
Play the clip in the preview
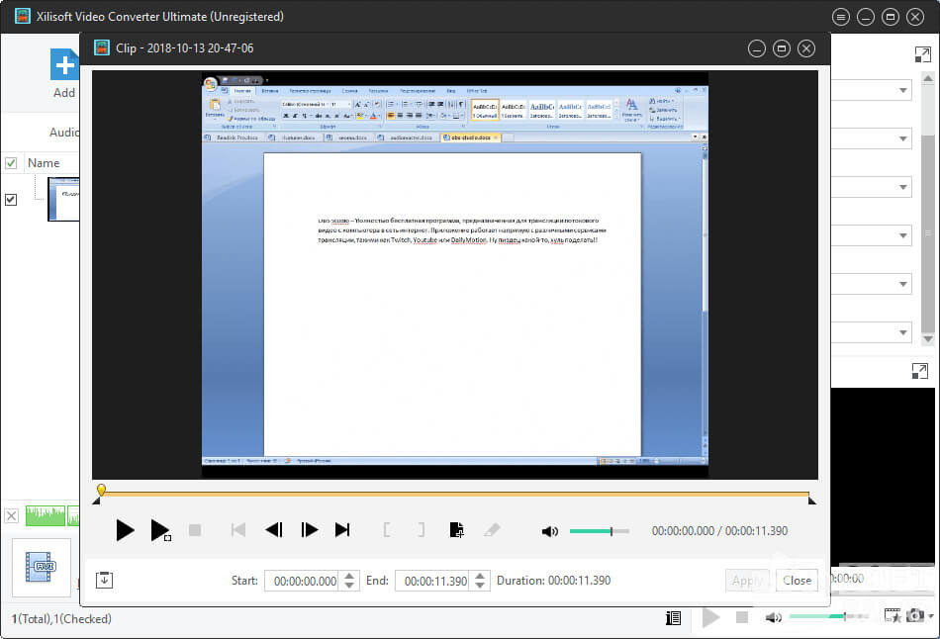(125, 530)
